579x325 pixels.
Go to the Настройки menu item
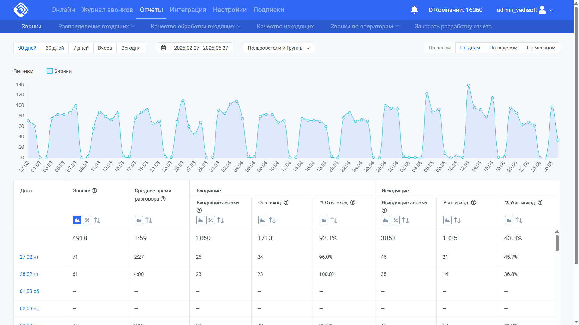point(229,10)
